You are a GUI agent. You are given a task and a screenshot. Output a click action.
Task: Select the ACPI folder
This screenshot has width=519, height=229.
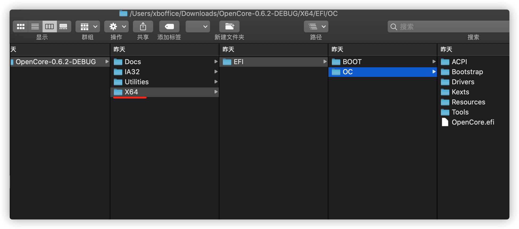(474, 62)
